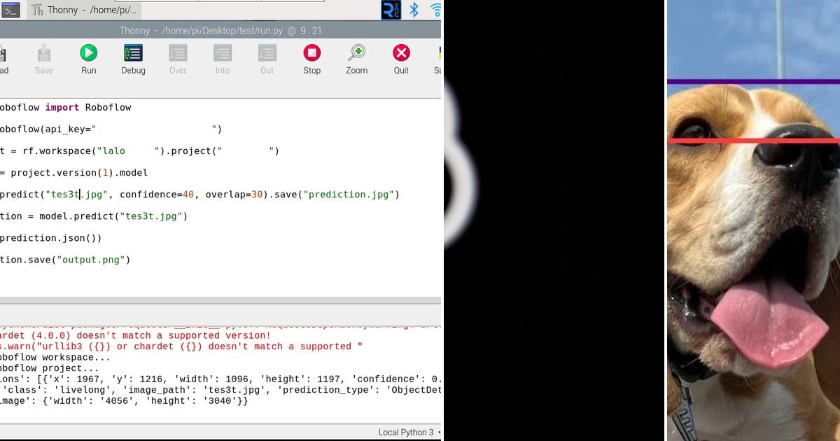Image resolution: width=840 pixels, height=441 pixels.
Task: Launch the terminal from the taskbar
Action: point(11,10)
